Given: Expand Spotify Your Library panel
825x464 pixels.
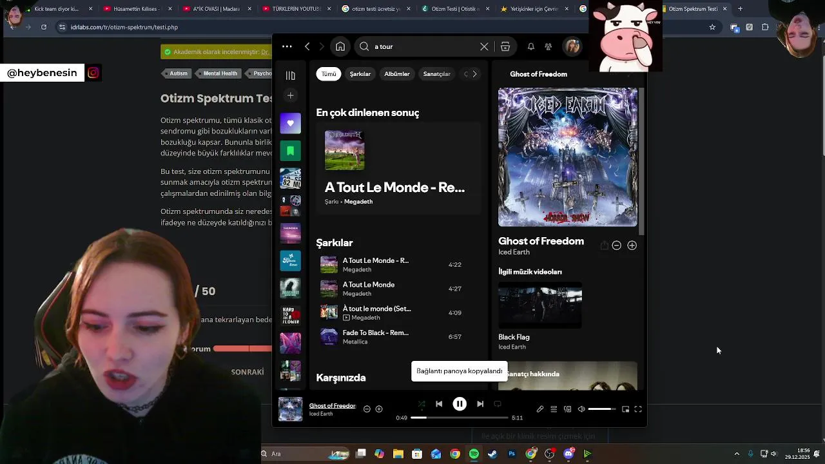Looking at the screenshot, I should 291,75.
